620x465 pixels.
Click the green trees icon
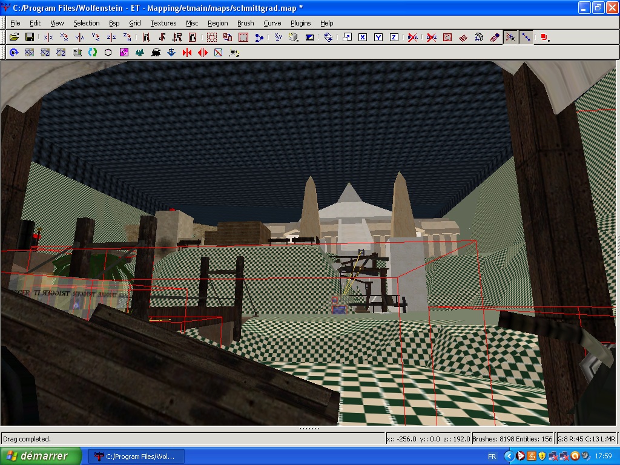coord(140,52)
